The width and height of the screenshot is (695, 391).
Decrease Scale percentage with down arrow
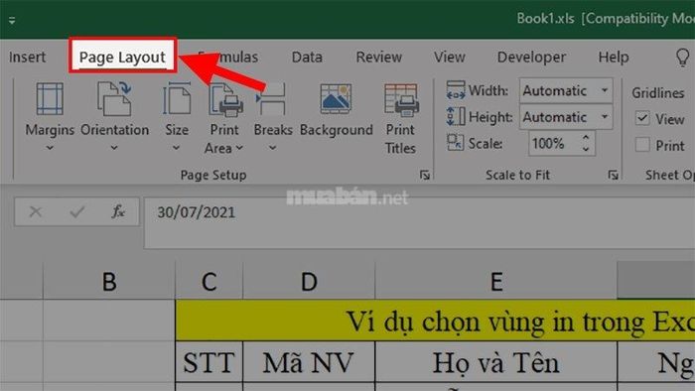tap(586, 149)
